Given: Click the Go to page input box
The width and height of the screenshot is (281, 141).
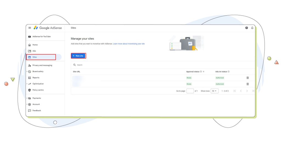Looking at the screenshot, I should click(x=190, y=91).
